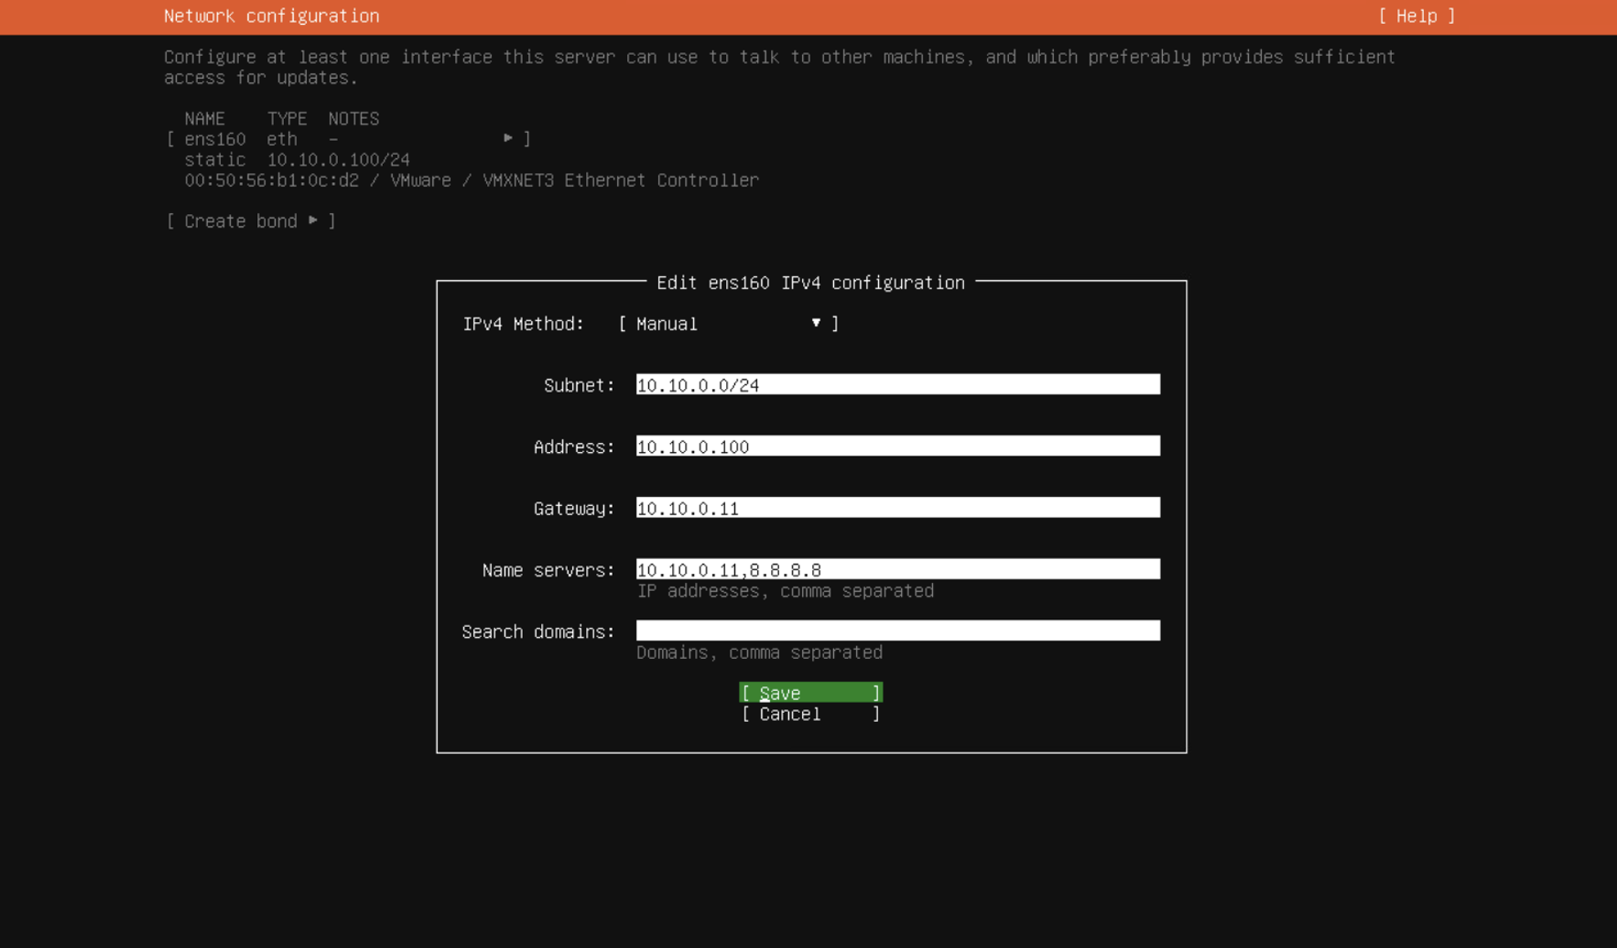Cancel the IPv4 configuration dialog

click(x=810, y=715)
